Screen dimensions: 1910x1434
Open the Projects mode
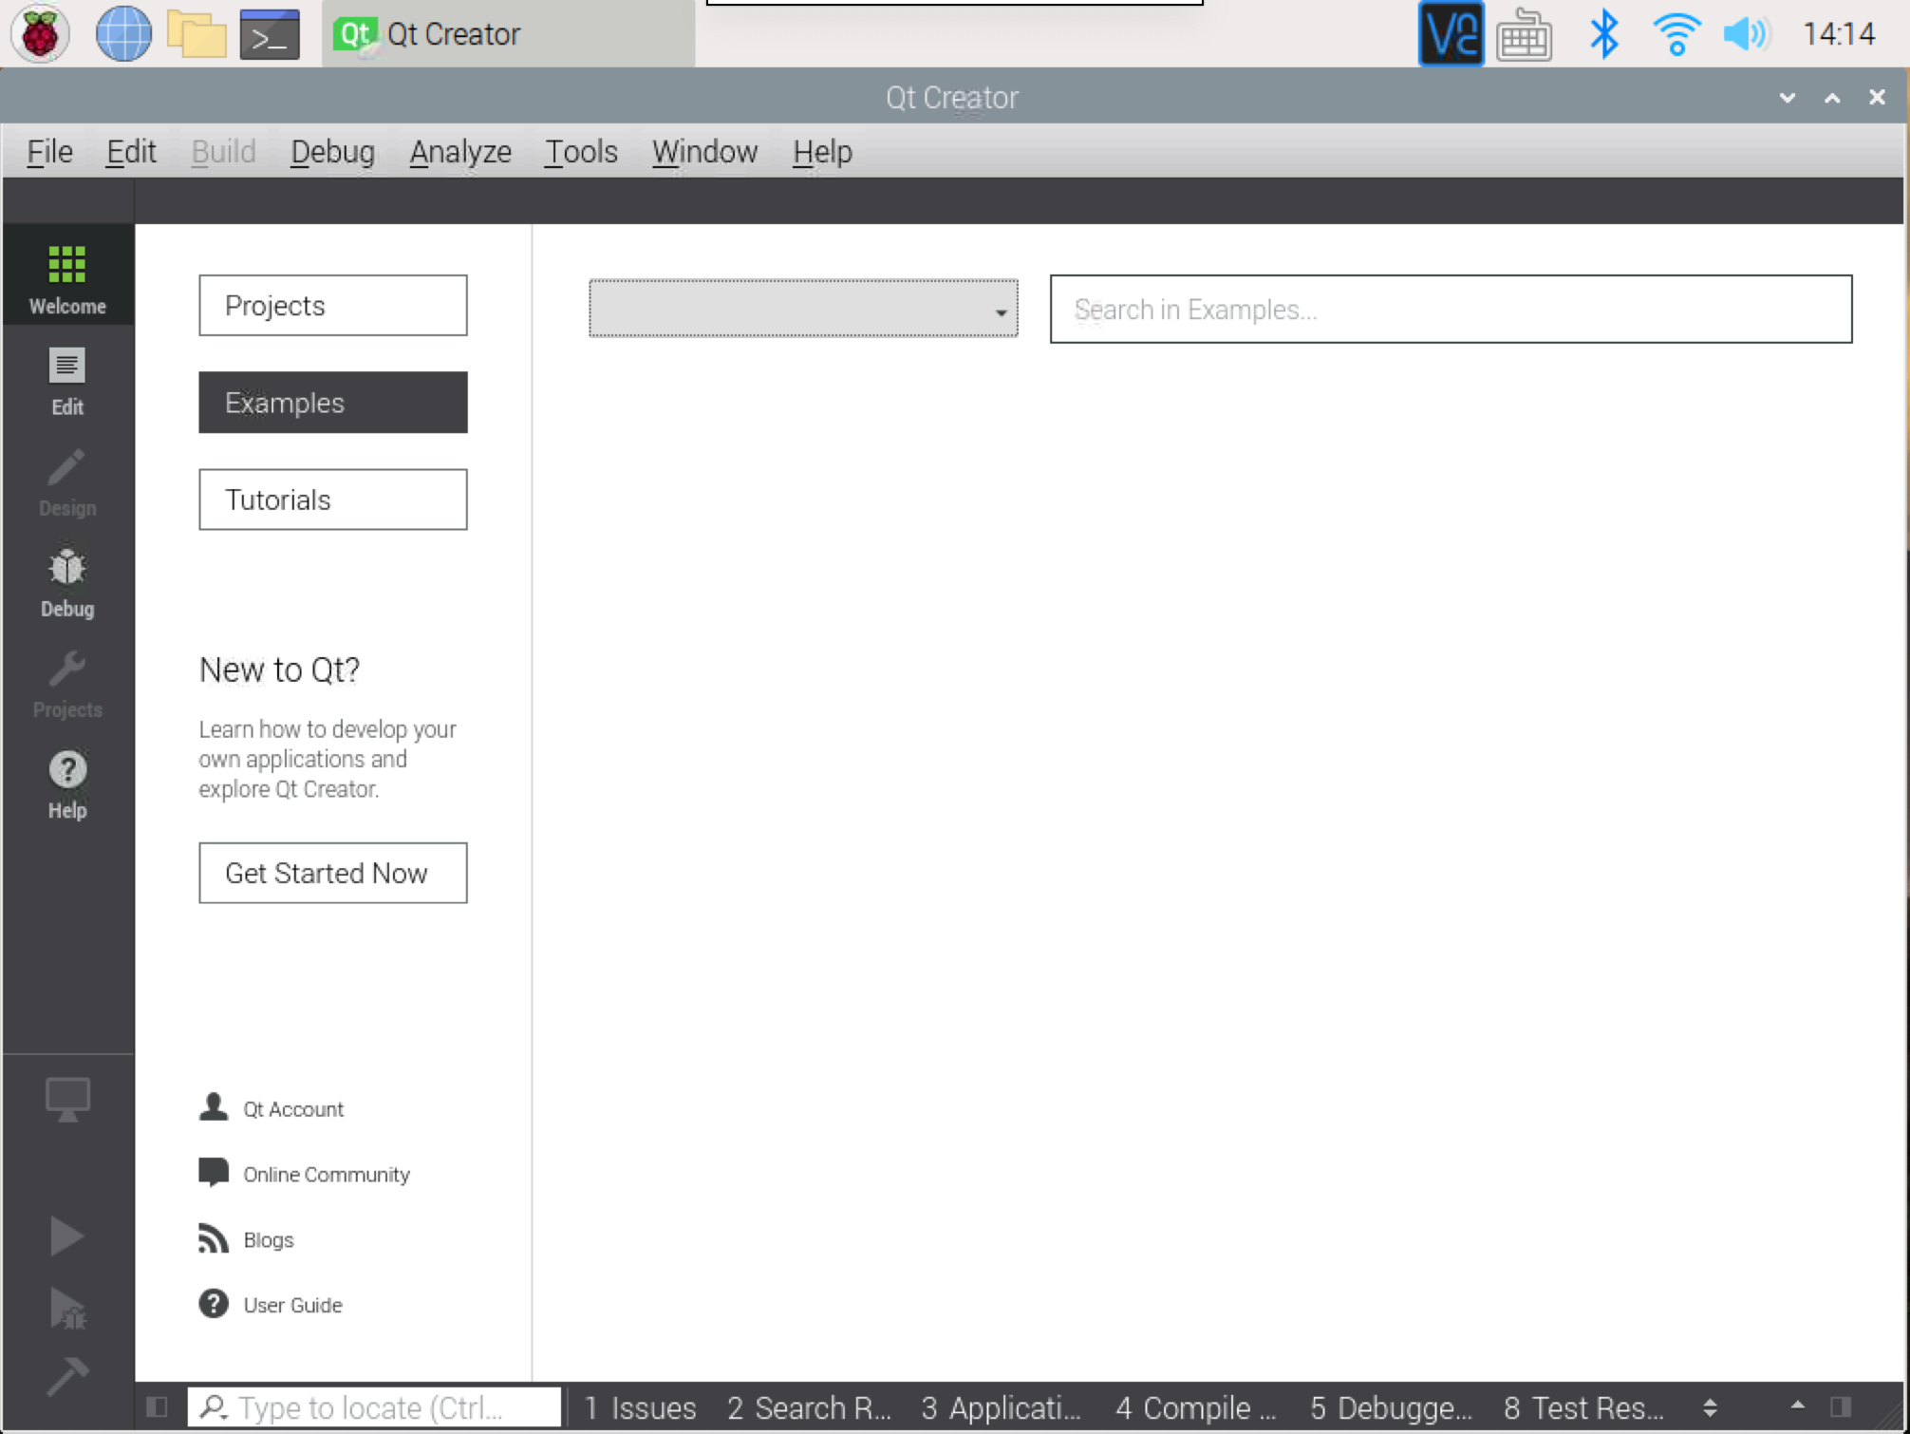66,682
